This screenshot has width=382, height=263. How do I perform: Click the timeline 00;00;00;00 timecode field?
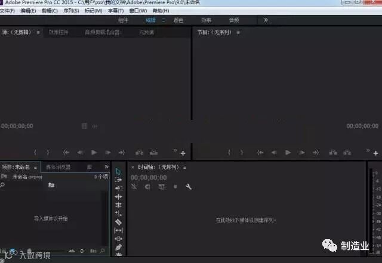click(149, 178)
